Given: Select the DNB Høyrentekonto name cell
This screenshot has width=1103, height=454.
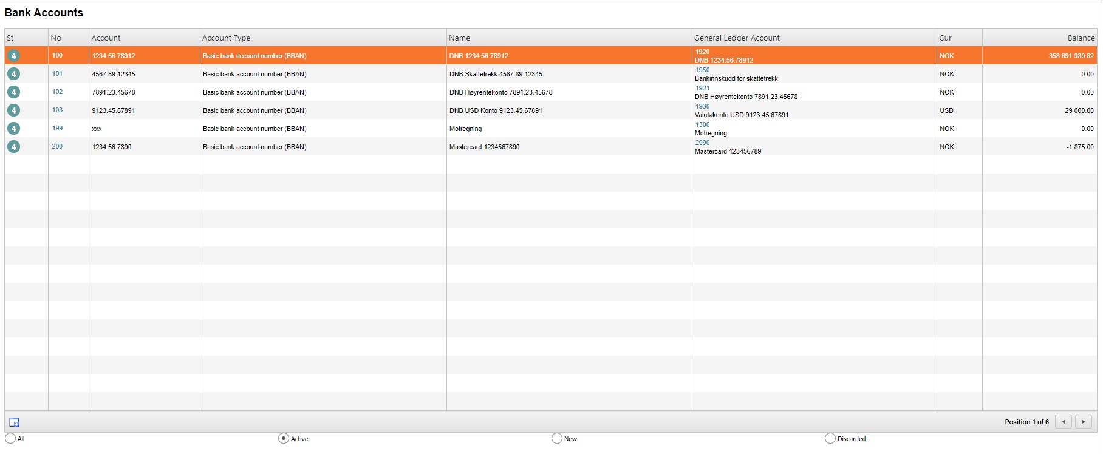Looking at the screenshot, I should click(500, 92).
